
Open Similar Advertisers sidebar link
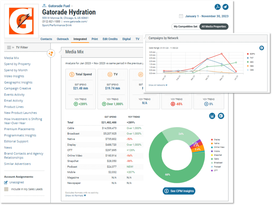[x=17, y=164]
